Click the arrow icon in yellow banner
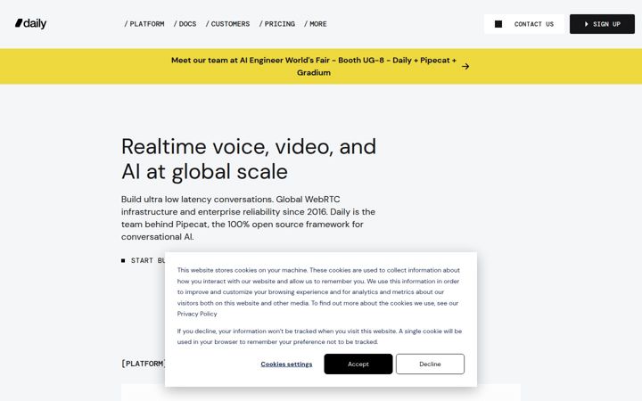Viewport: 642px width, 401px height. [x=465, y=66]
